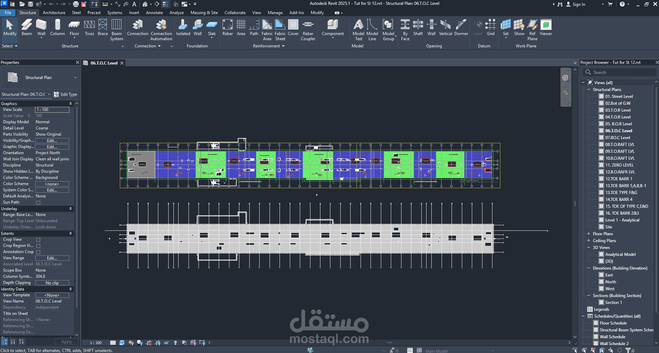
Task: Toggle Thin Lines in quick access toolbar
Action: [165, 4]
